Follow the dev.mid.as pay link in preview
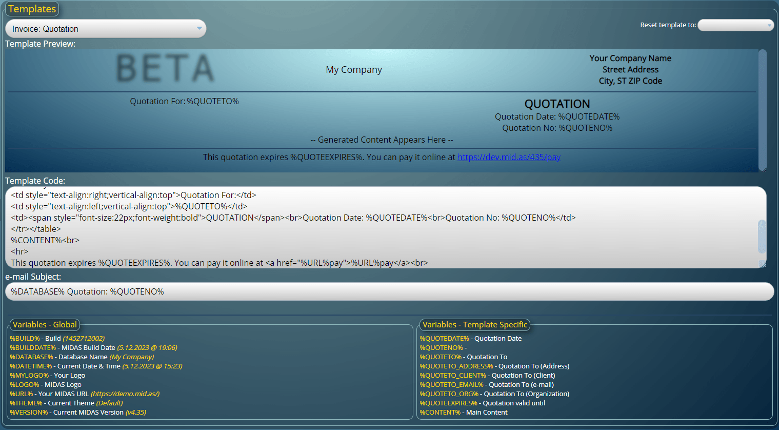This screenshot has height=430, width=779. [509, 157]
